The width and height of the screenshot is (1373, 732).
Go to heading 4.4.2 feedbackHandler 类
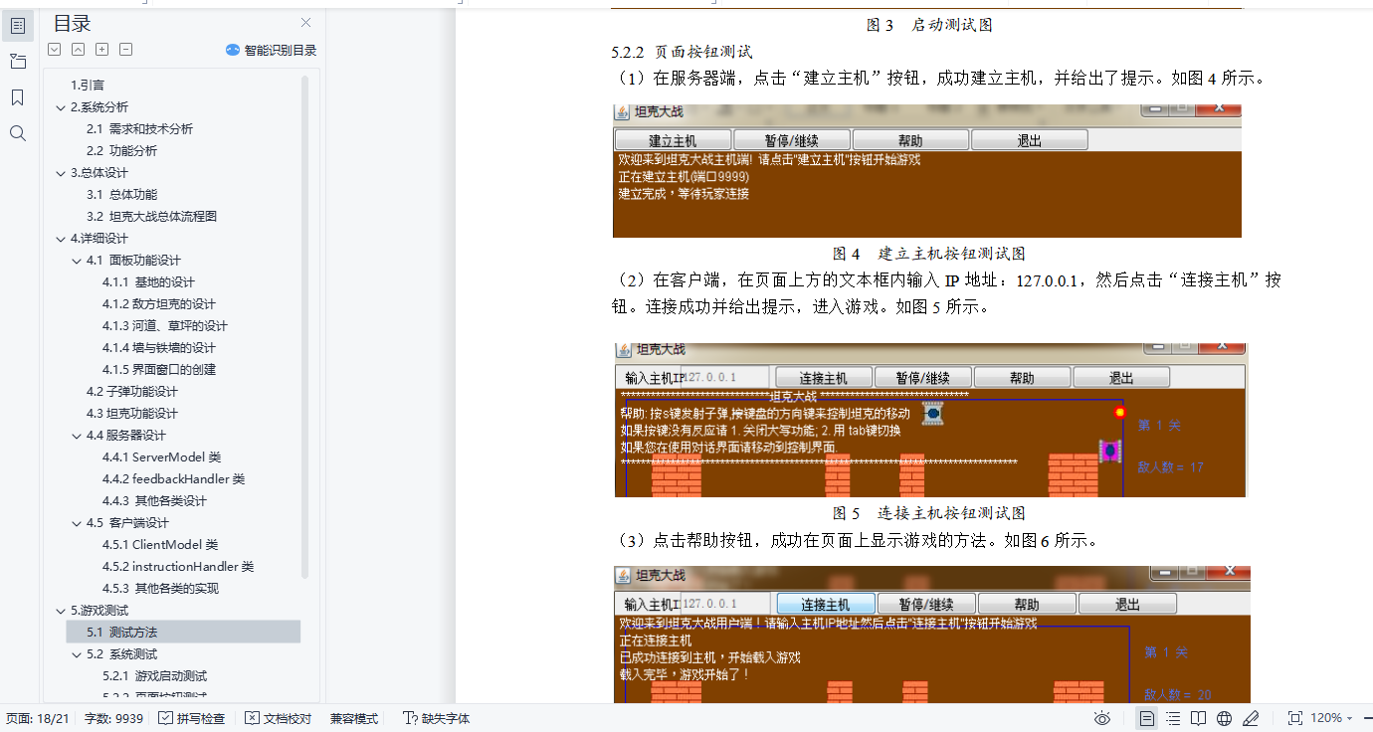pyautogui.click(x=173, y=479)
